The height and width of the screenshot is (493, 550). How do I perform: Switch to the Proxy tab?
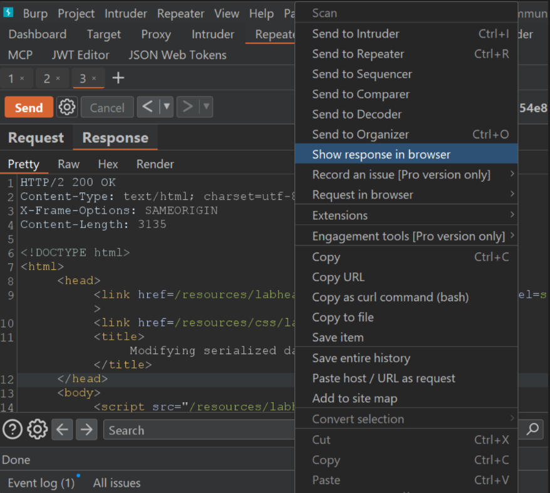[x=156, y=34]
